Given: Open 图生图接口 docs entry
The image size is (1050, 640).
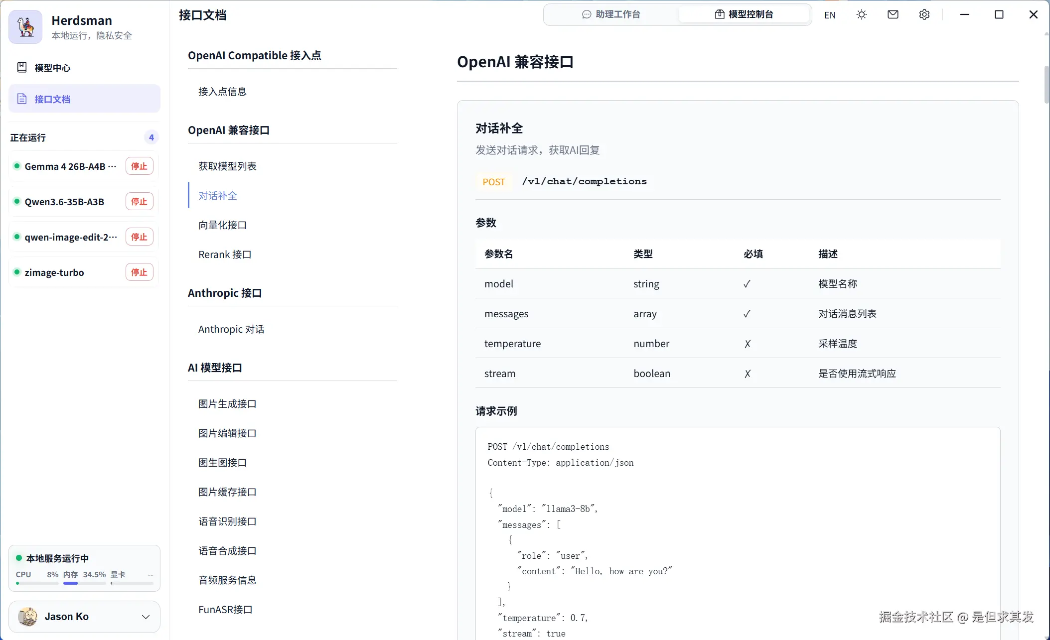Looking at the screenshot, I should 222,463.
